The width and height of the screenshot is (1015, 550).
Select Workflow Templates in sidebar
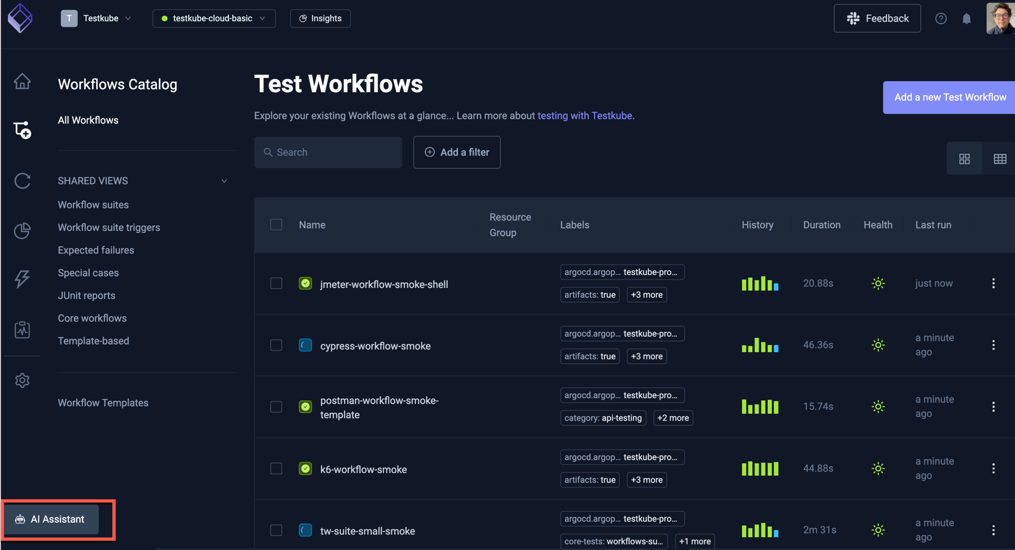103,403
